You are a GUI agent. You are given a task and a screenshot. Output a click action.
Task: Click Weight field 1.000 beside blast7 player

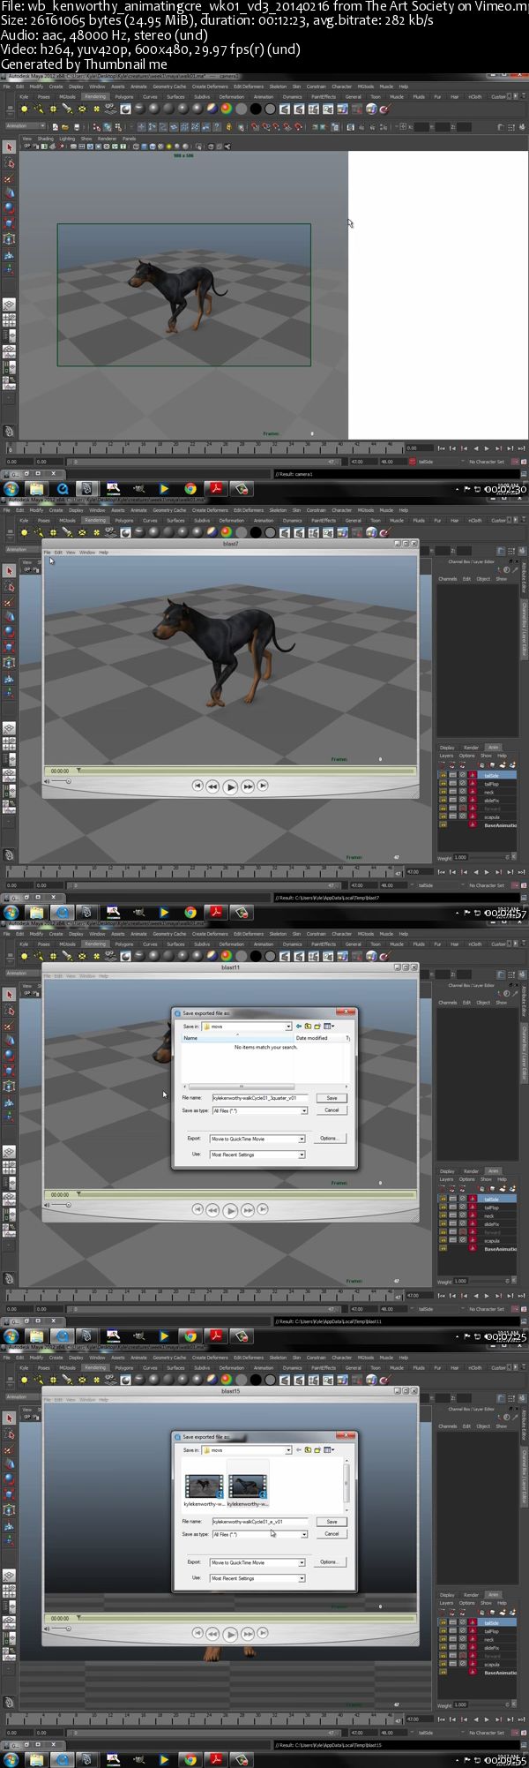[460, 858]
